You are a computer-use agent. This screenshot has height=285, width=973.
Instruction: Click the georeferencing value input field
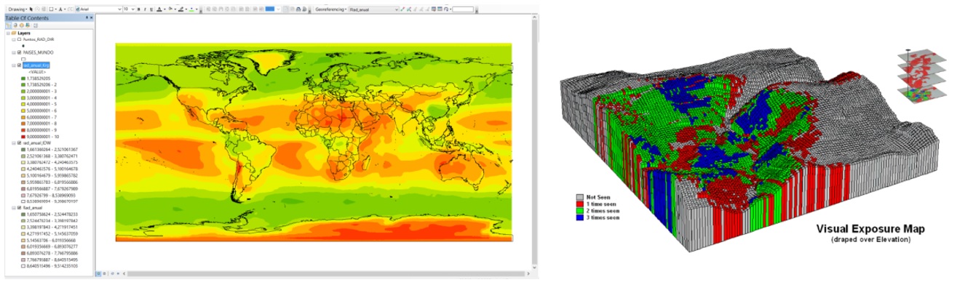(x=463, y=9)
